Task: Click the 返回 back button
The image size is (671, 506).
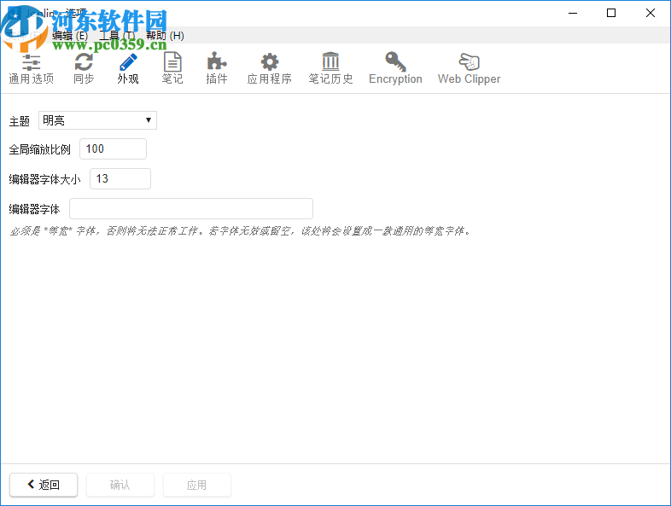Action: (44, 485)
